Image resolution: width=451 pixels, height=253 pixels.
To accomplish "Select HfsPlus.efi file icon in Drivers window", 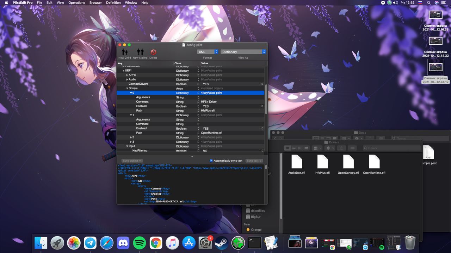I will pyautogui.click(x=323, y=162).
